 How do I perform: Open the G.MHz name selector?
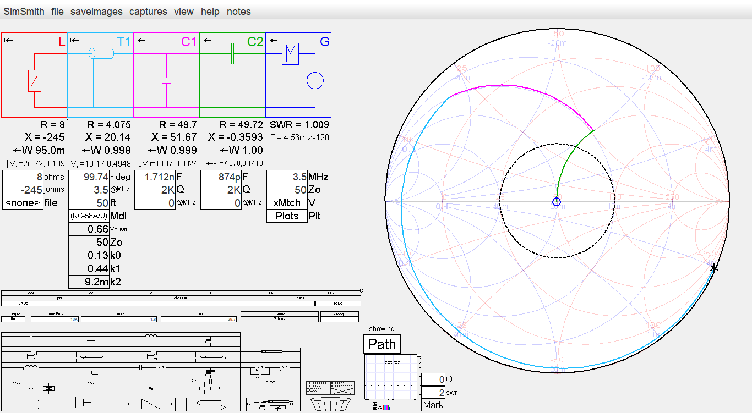point(280,319)
